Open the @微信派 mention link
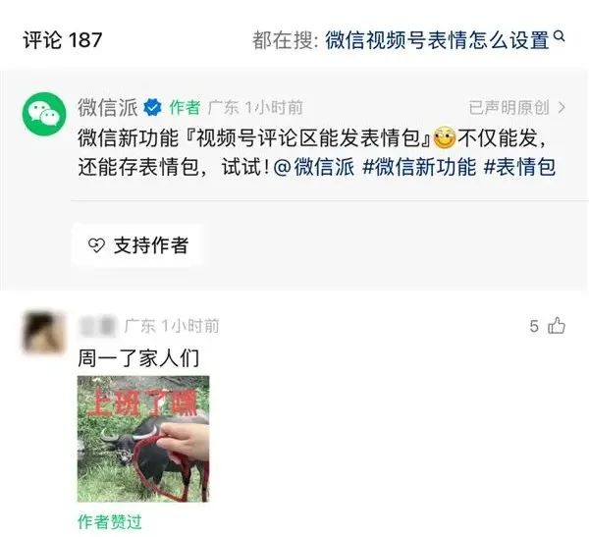The width and height of the screenshot is (589, 537). tap(314, 167)
